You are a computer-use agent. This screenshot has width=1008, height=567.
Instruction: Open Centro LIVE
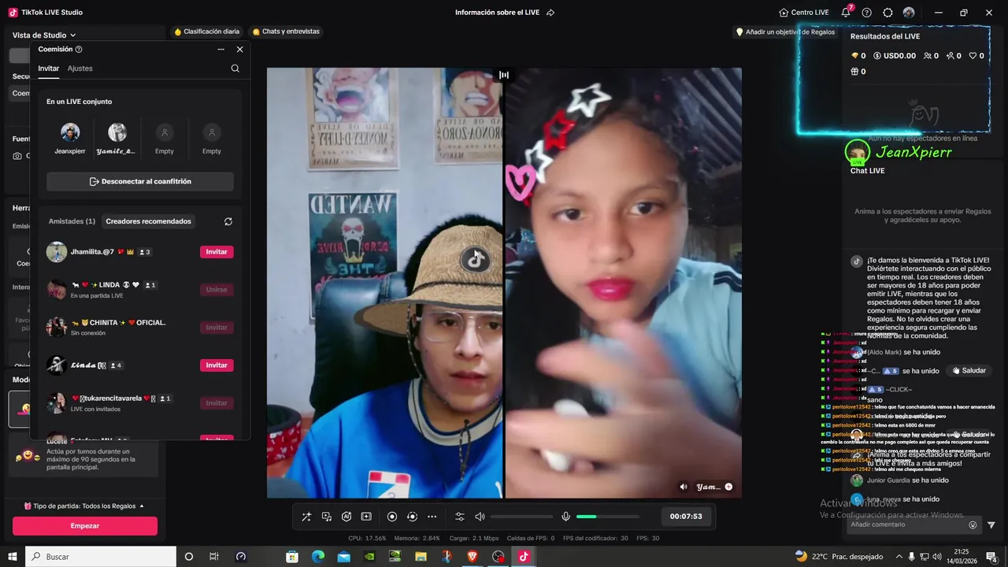[804, 13]
